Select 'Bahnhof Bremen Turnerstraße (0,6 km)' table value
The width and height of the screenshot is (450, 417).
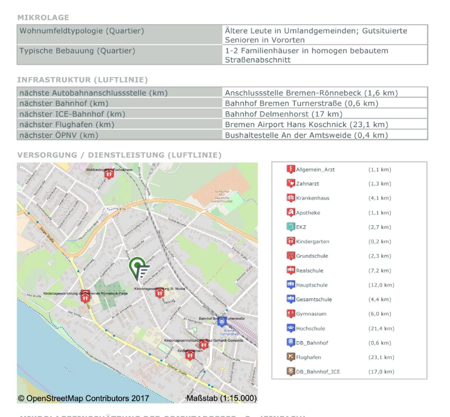tap(301, 103)
